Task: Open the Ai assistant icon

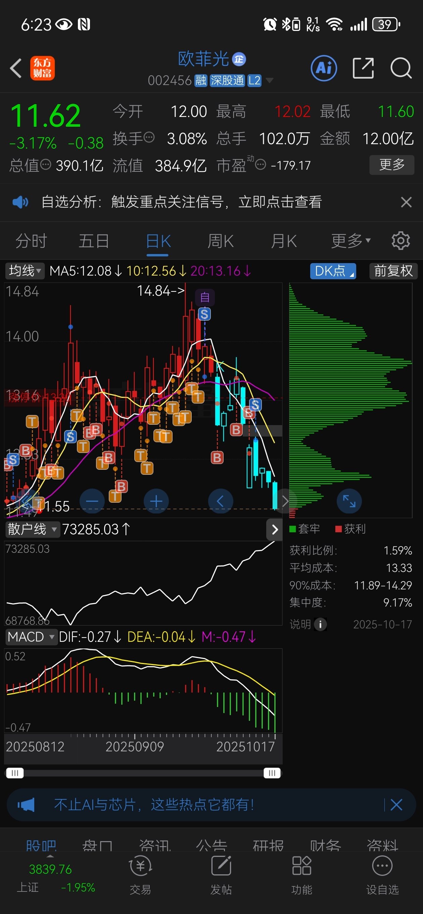Action: tap(324, 68)
